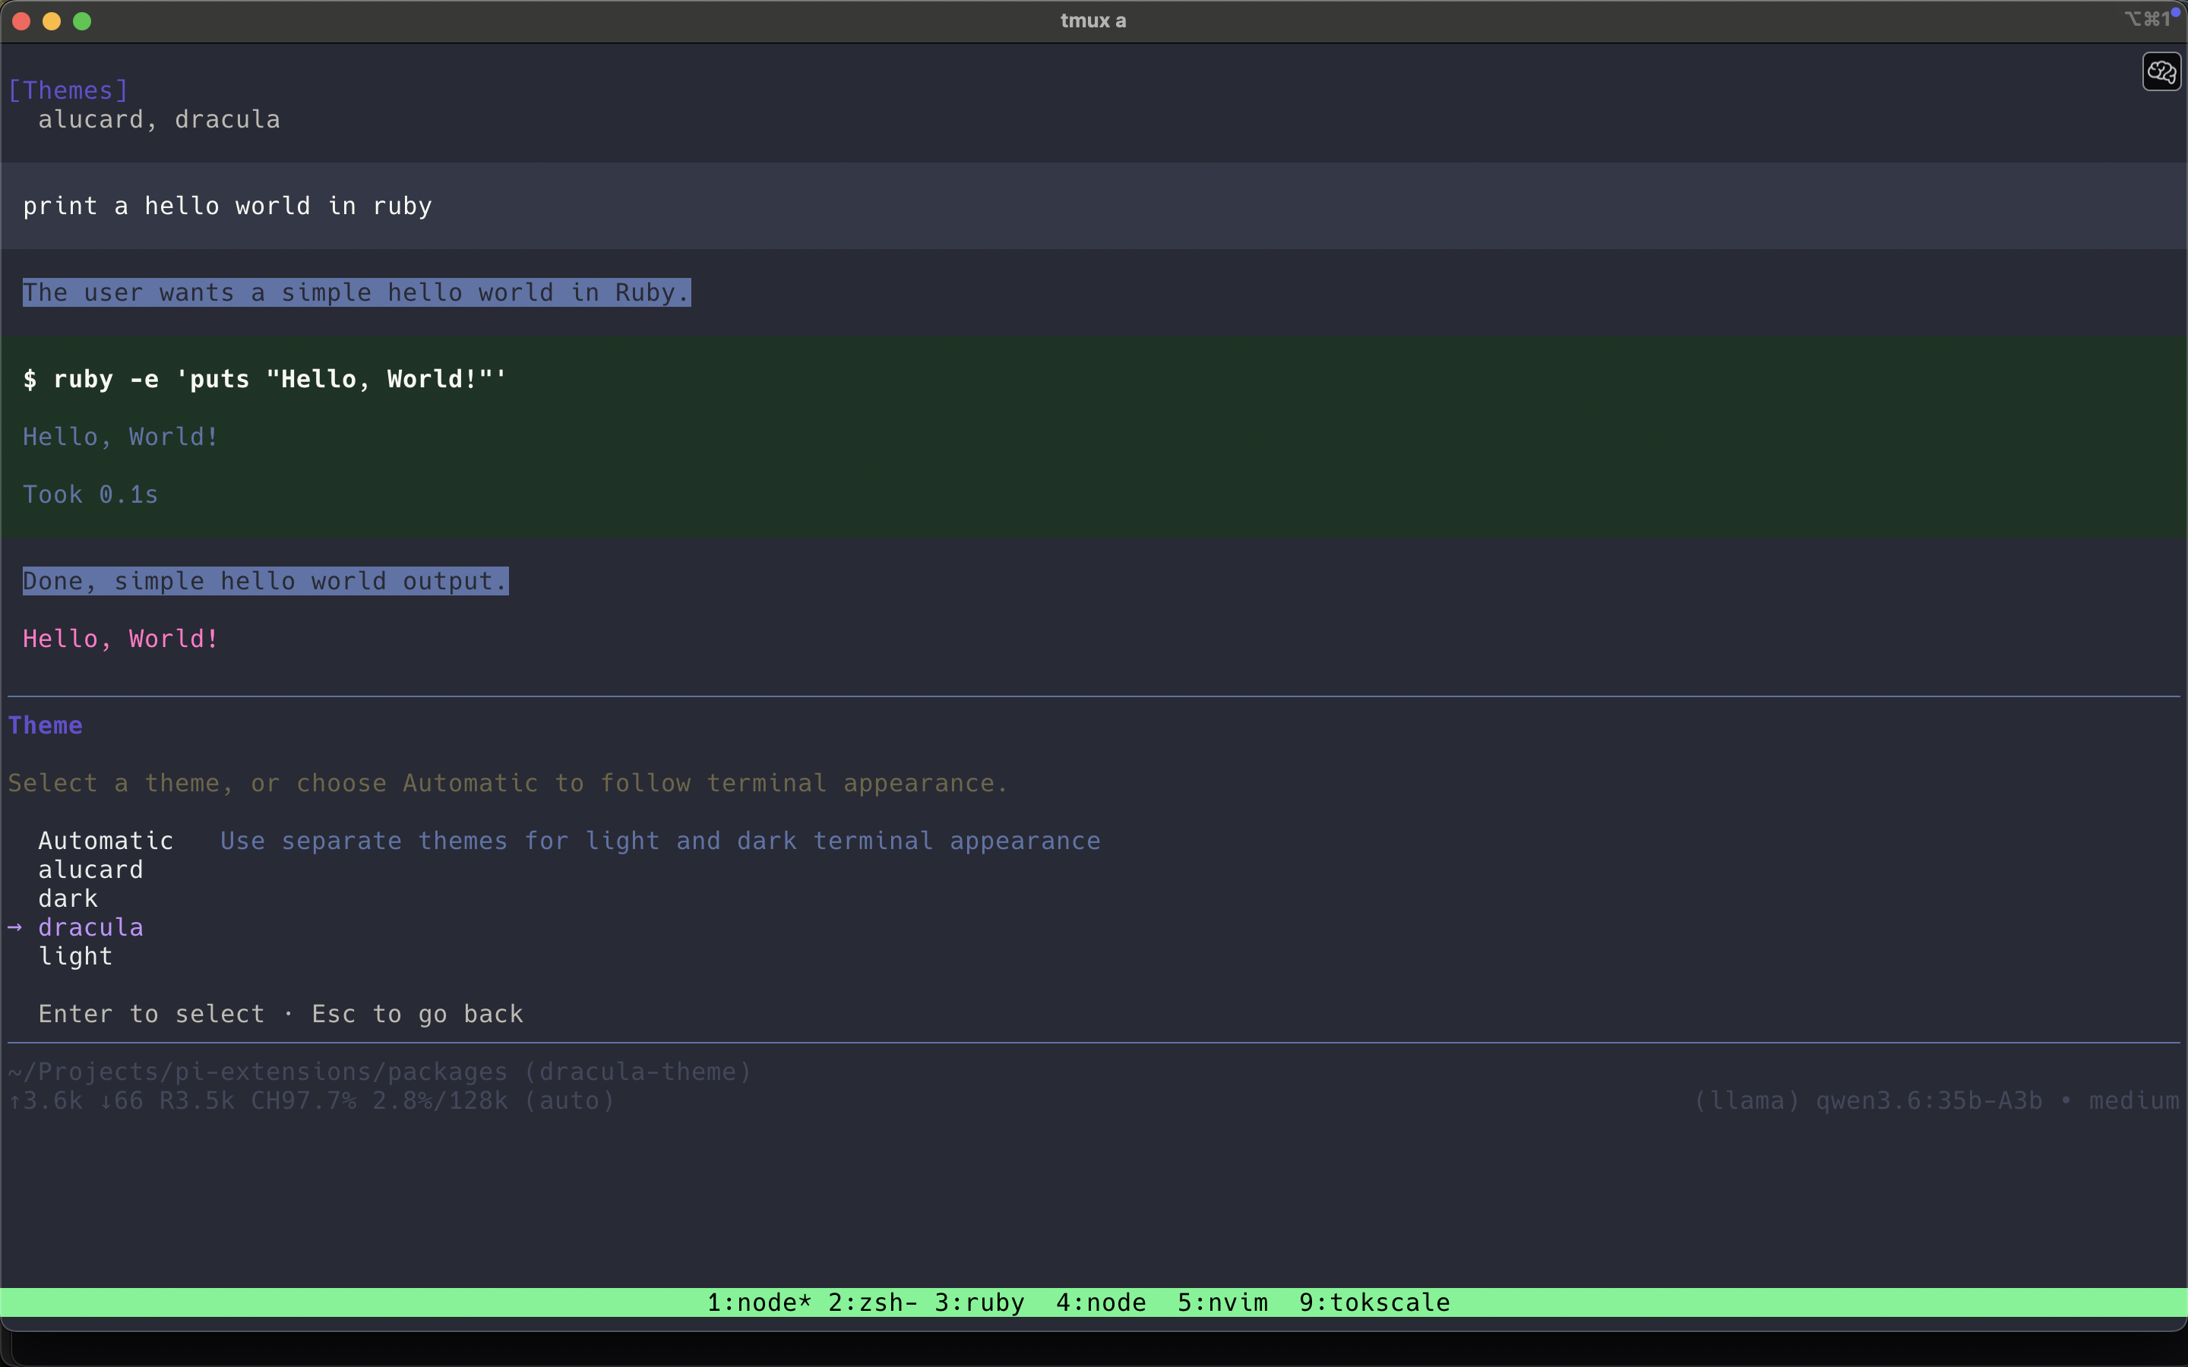This screenshot has width=2188, height=1367.
Task: Switch to tmux window 5:nvim
Action: (1222, 1302)
